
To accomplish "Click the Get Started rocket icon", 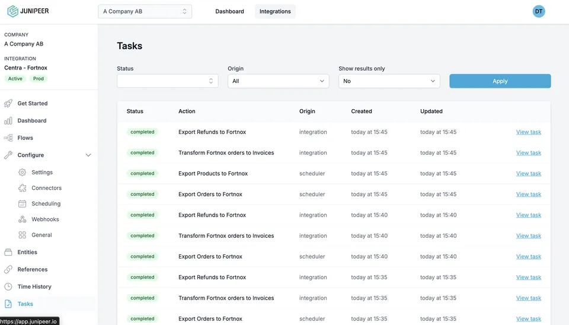I will click(8, 104).
